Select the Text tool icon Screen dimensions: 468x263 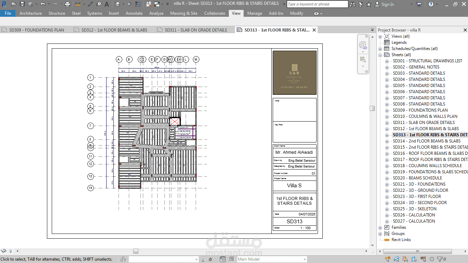coord(107,4)
